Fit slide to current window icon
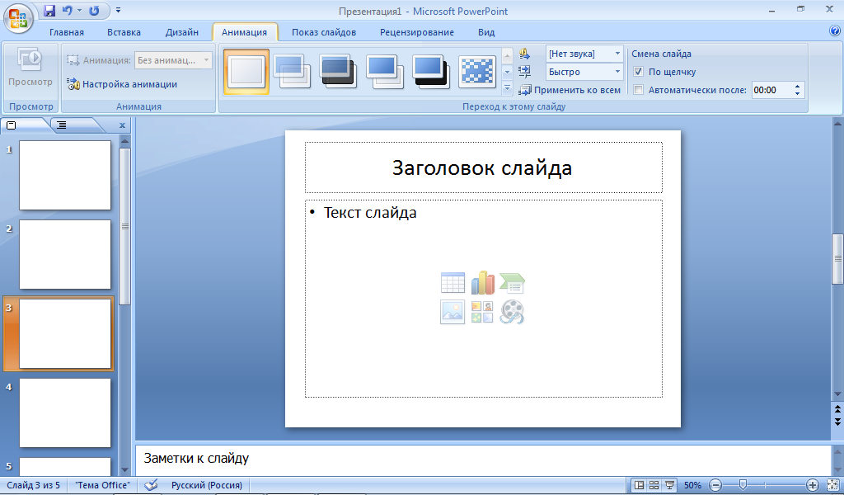The height and width of the screenshot is (495, 844). pos(832,485)
